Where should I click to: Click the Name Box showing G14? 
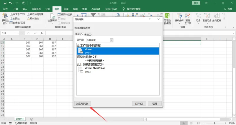[x=9, y=33]
